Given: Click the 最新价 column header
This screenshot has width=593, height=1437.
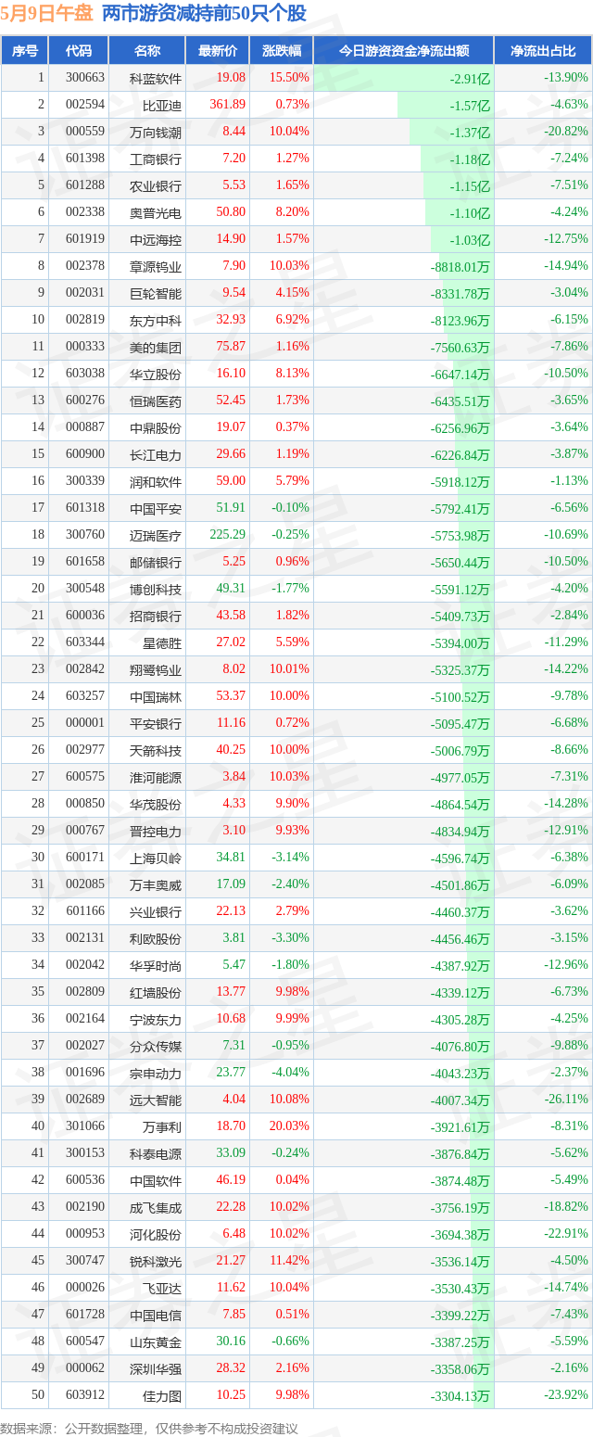Looking at the screenshot, I should click(x=218, y=51).
